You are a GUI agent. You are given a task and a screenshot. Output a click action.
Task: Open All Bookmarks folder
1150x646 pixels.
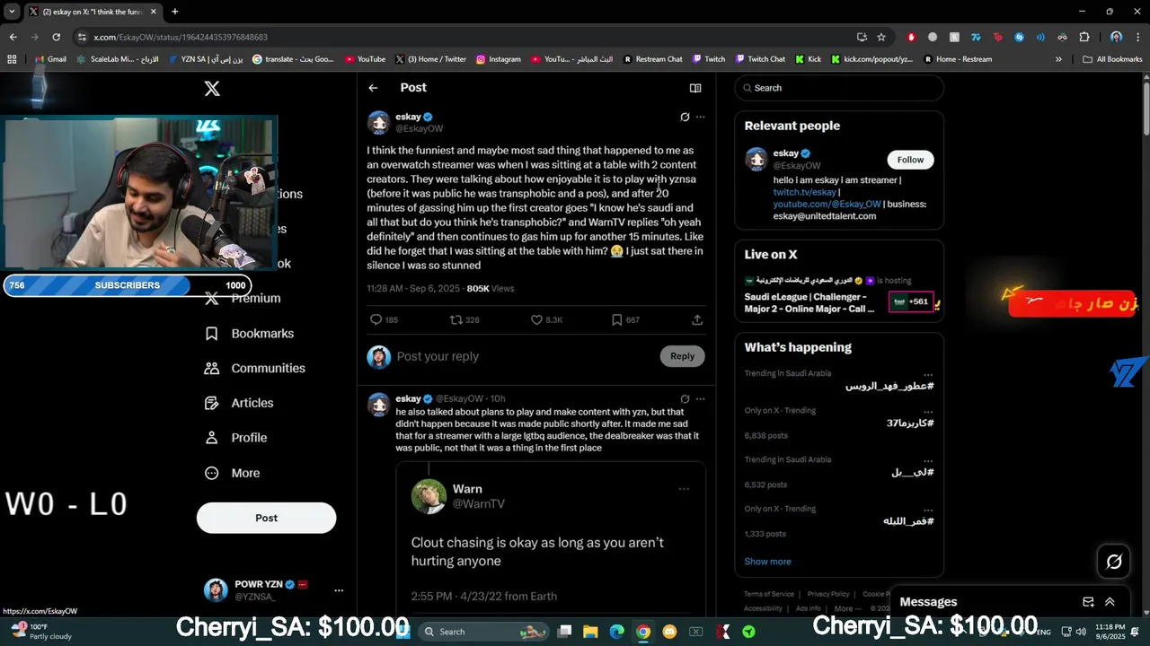coord(1112,59)
